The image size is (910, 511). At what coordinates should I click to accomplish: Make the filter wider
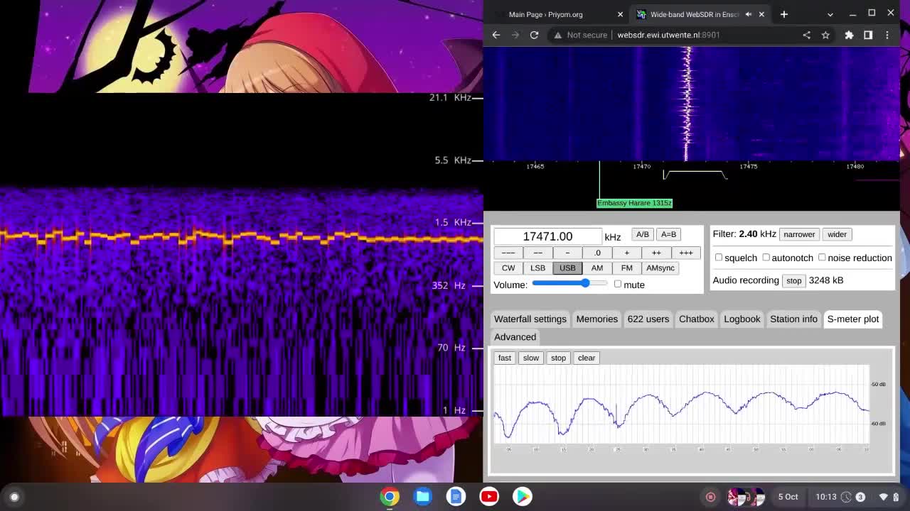point(837,234)
